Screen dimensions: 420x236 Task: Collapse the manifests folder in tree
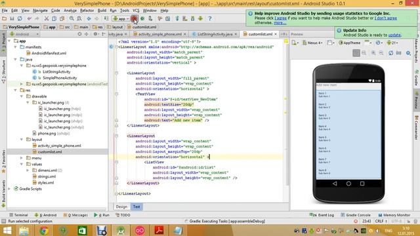click(x=16, y=47)
